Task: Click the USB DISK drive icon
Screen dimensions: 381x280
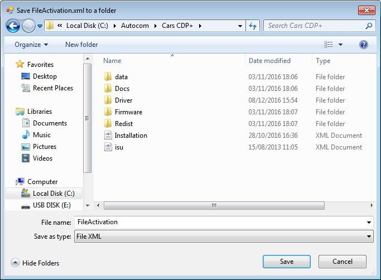Action: coord(26,206)
